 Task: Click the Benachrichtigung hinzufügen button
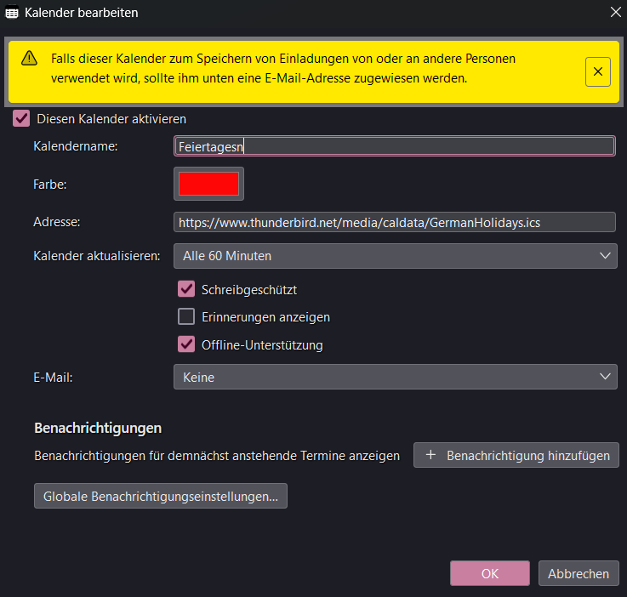516,456
